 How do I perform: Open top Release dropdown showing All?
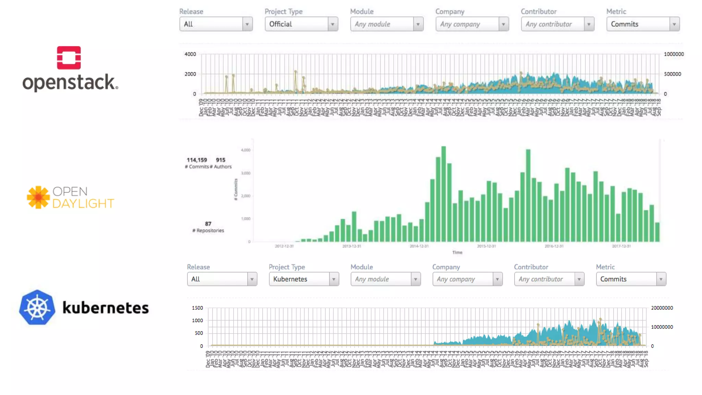pyautogui.click(x=216, y=24)
